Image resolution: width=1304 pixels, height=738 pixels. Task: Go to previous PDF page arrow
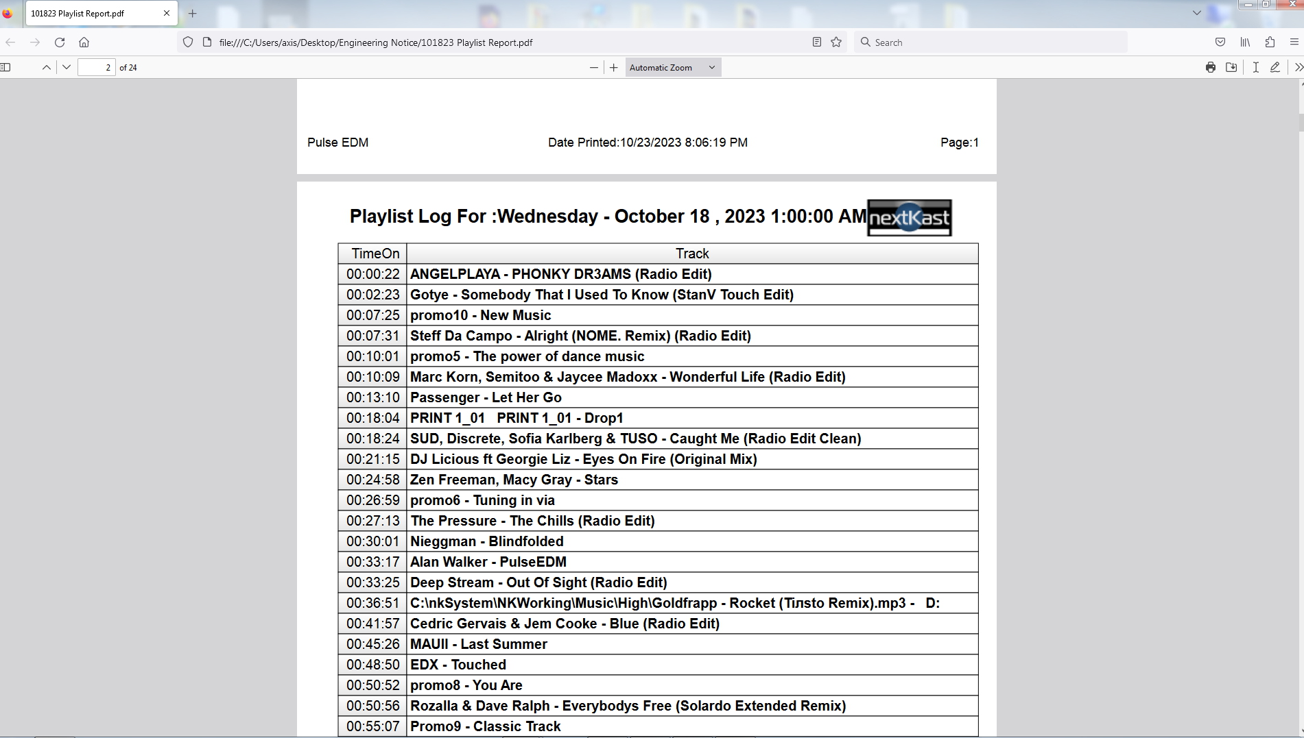click(46, 67)
